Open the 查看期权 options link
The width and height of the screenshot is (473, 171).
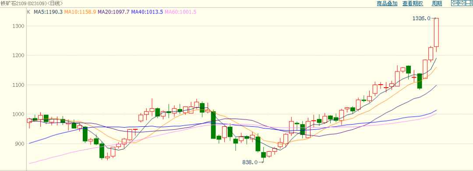(413, 4)
